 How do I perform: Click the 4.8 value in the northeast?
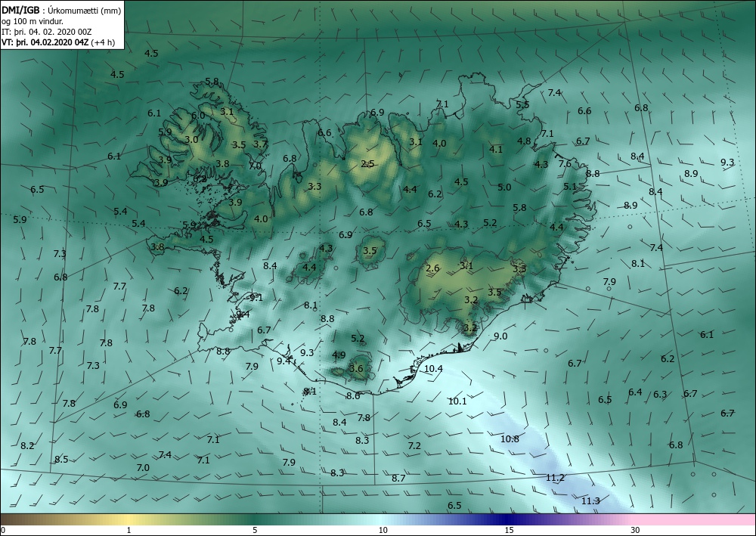point(524,141)
